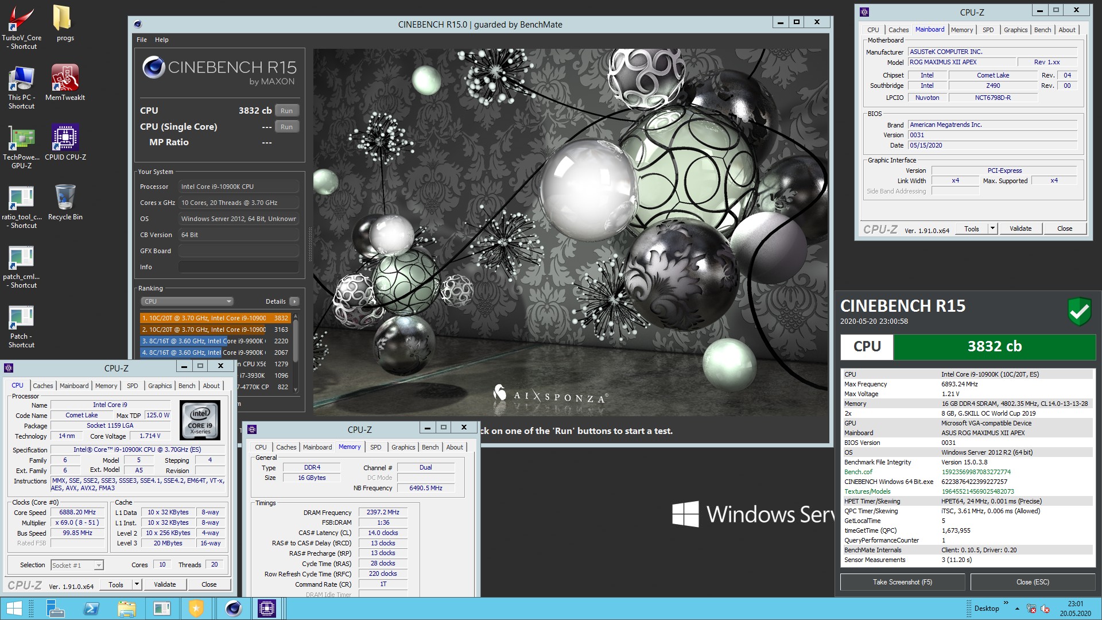The width and height of the screenshot is (1102, 620).
Task: Select the ratio_tool shortcut on desktop
Action: (21, 207)
